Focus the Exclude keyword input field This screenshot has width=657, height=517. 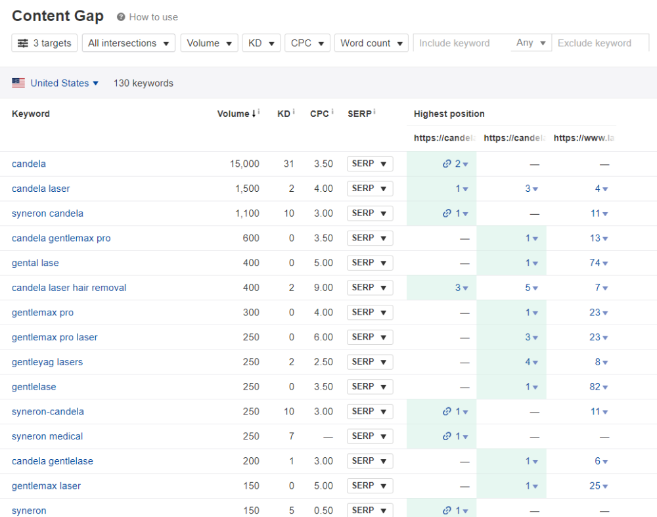[x=599, y=43]
